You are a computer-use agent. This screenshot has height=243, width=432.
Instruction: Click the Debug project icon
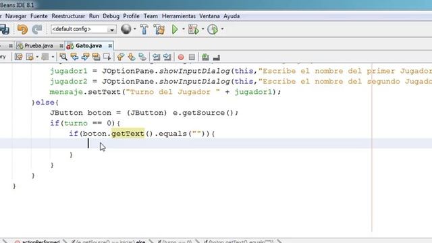[194, 29]
